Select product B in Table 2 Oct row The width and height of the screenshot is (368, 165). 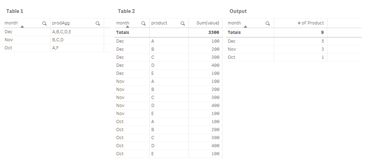coord(152,129)
